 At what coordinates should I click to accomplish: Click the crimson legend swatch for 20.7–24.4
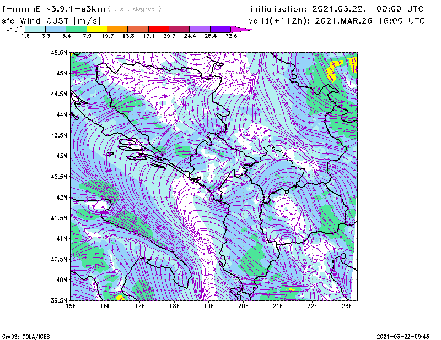179,29
